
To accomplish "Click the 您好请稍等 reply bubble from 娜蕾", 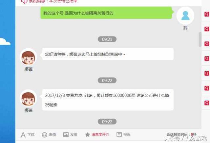I will coord(108,54).
